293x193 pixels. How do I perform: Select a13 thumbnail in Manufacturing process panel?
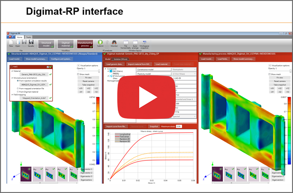pos(265,174)
